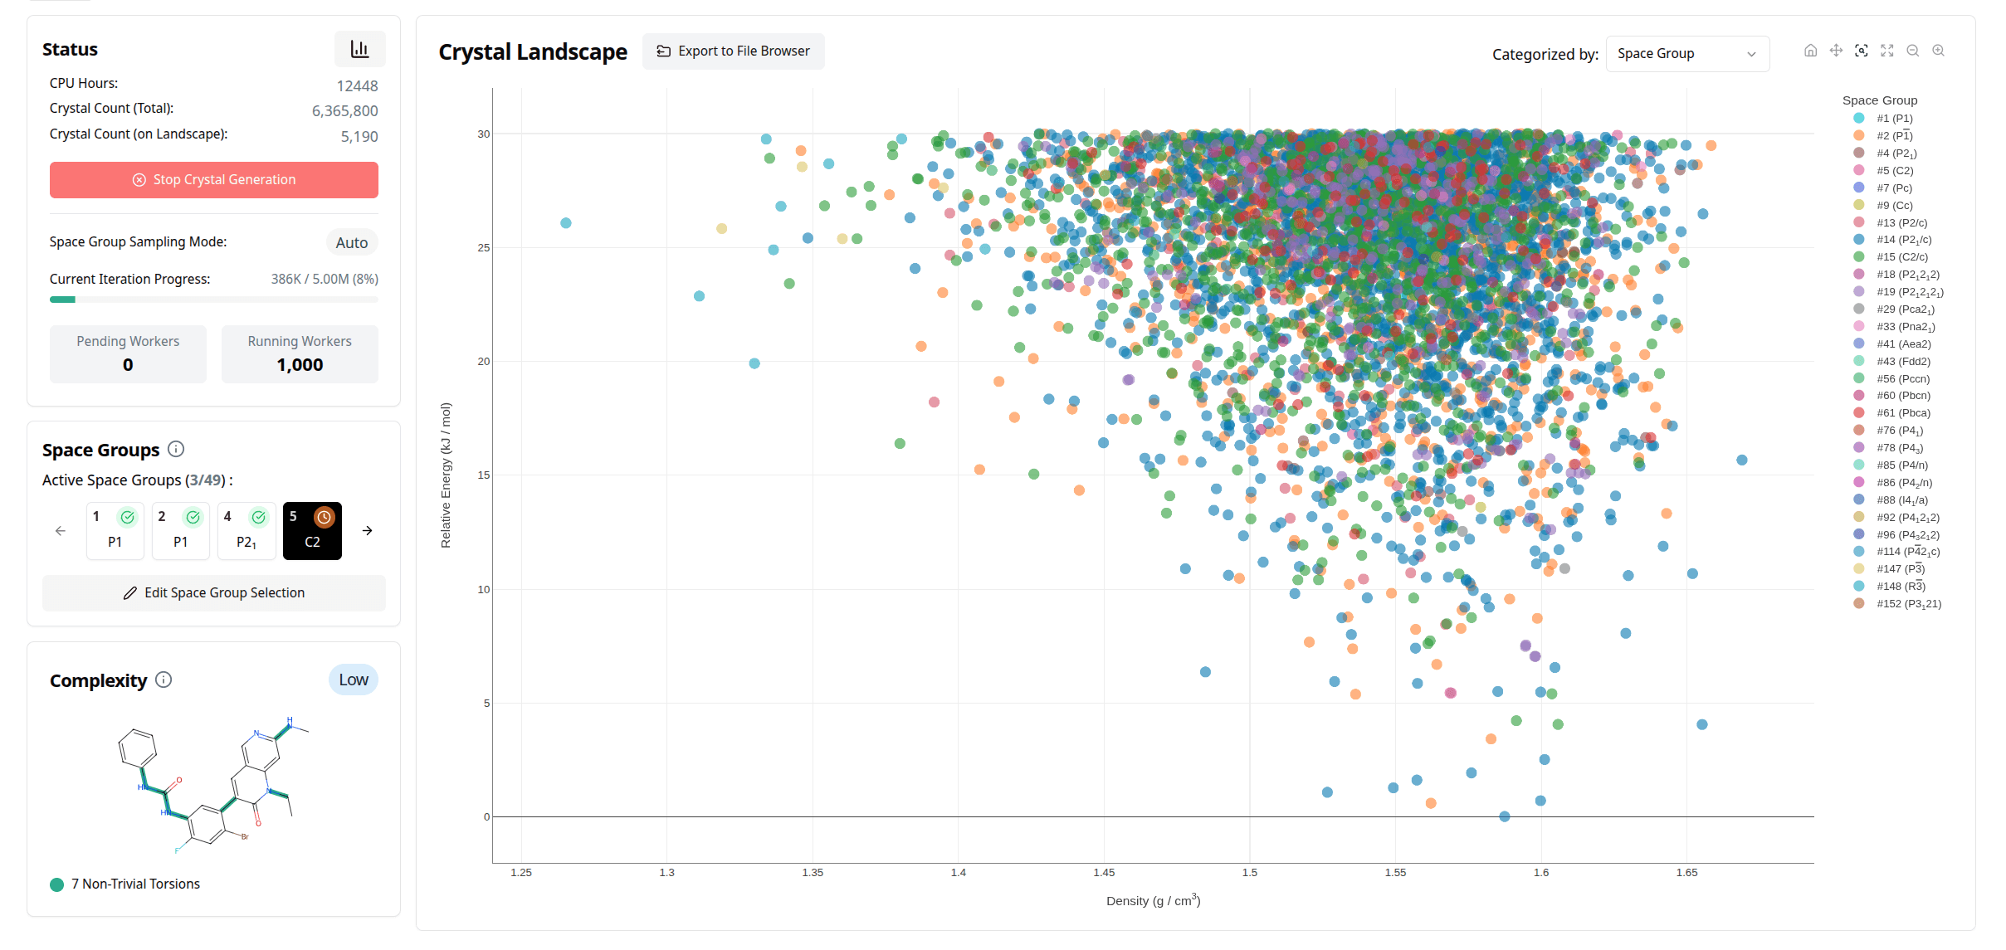The image size is (2006, 950).
Task: Click Export to File Browser button
Action: (x=733, y=51)
